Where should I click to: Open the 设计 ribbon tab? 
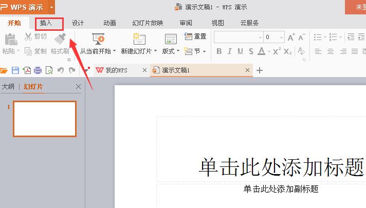[78, 23]
